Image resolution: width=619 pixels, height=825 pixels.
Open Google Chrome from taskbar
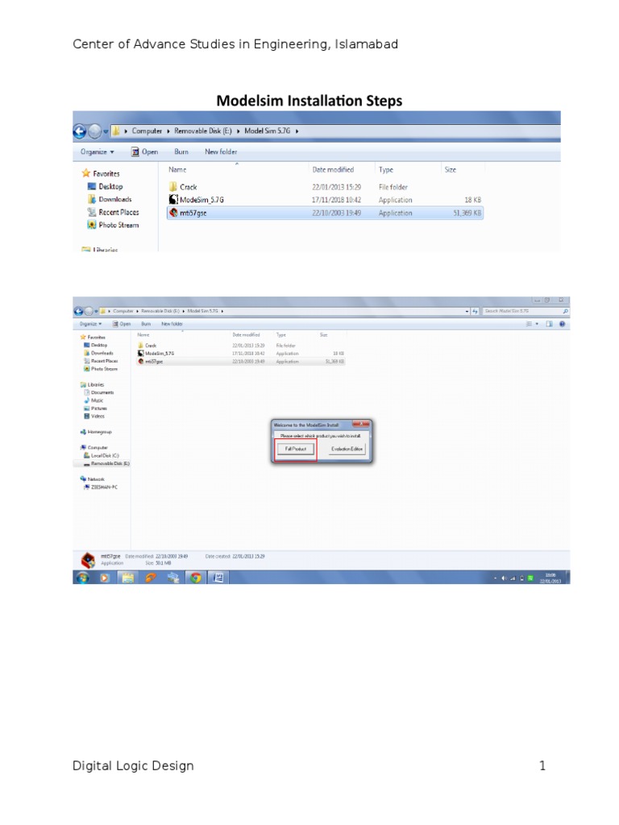tap(196, 578)
